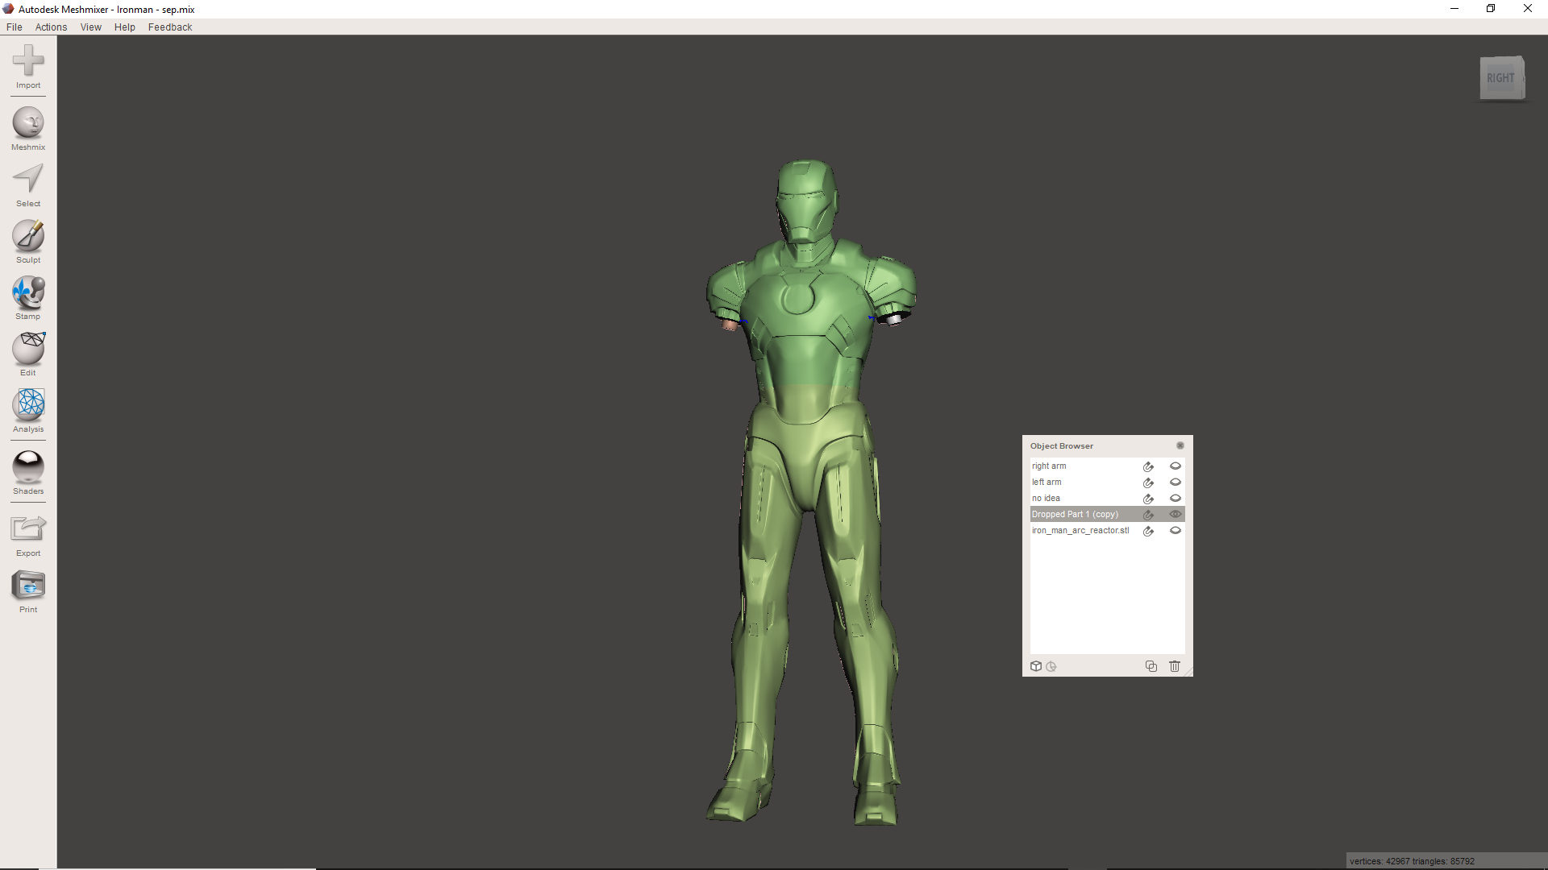Open the View menu
Screen dimensions: 1548x870
click(x=91, y=27)
